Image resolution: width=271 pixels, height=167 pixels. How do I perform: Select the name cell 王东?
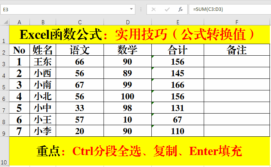tap(43, 61)
